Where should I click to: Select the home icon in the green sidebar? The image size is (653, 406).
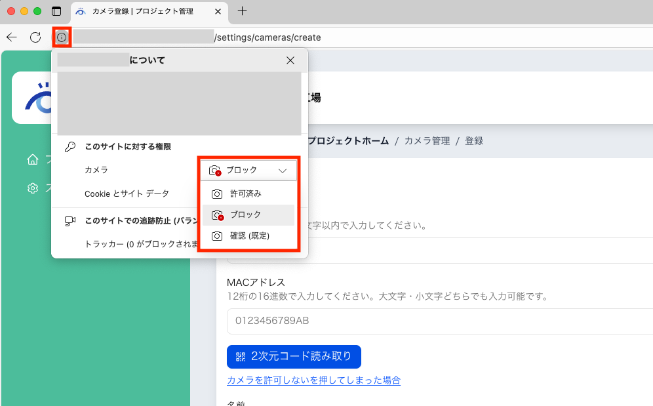pyautogui.click(x=32, y=159)
